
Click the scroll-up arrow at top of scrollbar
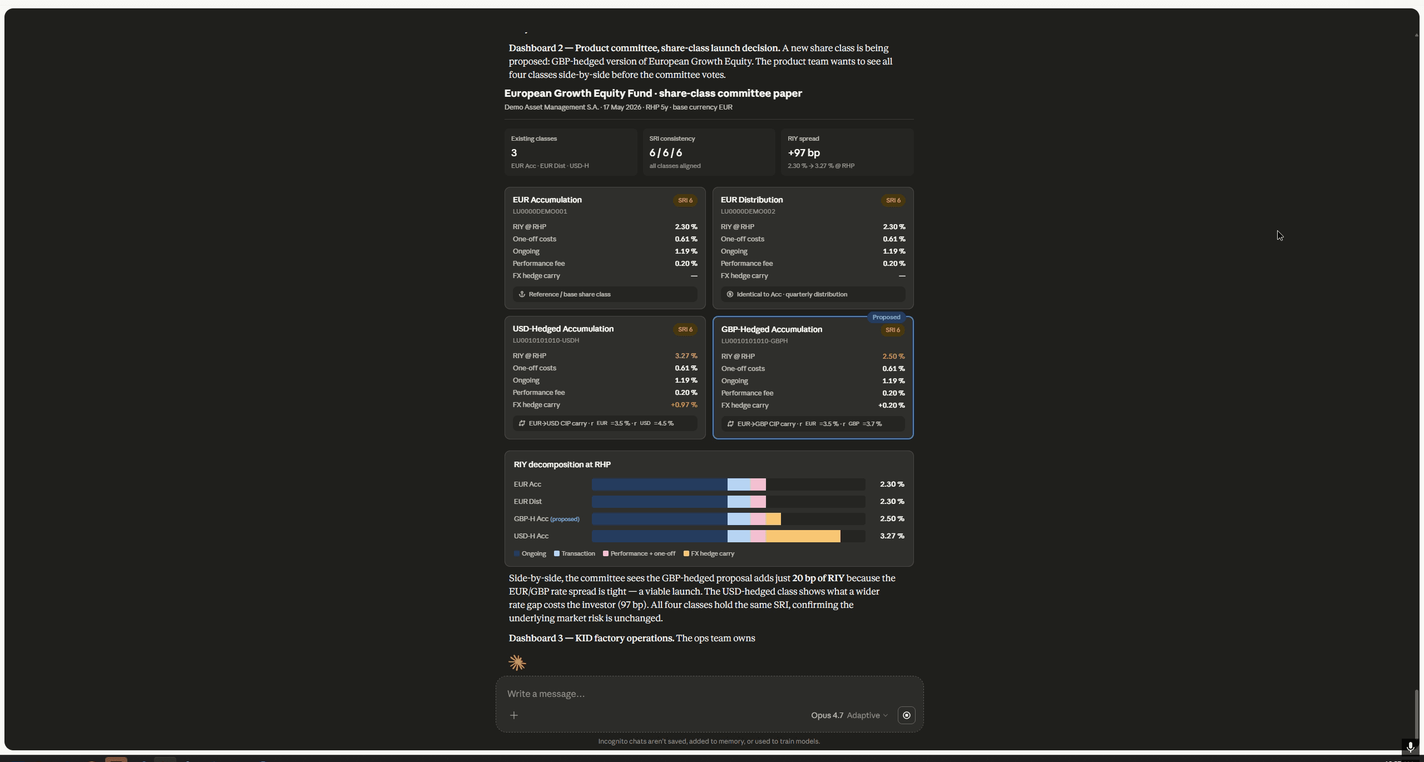point(1416,35)
